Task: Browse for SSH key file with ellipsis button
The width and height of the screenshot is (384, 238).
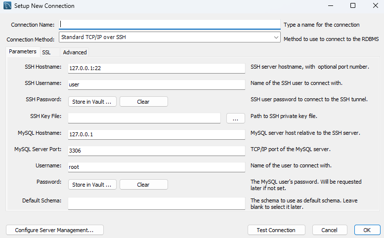Action: (235, 119)
